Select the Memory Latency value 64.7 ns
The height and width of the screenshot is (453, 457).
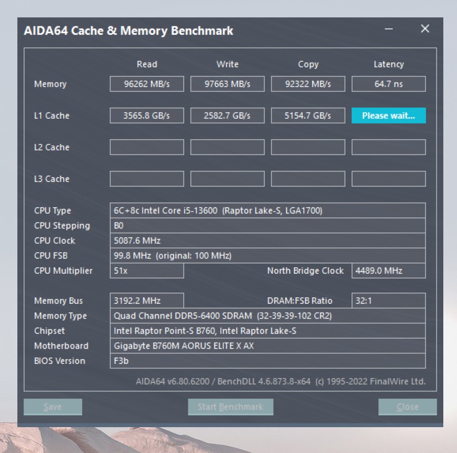click(389, 84)
